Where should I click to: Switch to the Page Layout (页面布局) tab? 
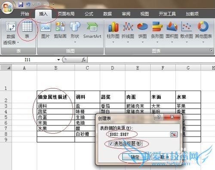point(66,14)
